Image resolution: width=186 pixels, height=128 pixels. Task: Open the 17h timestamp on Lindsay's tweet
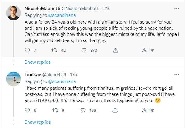tap(74, 74)
